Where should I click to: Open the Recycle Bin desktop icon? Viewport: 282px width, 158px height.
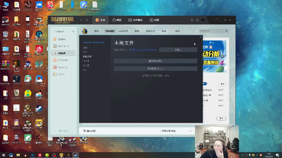5,35
